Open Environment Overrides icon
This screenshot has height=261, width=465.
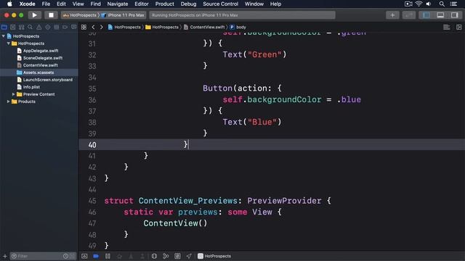(x=177, y=256)
